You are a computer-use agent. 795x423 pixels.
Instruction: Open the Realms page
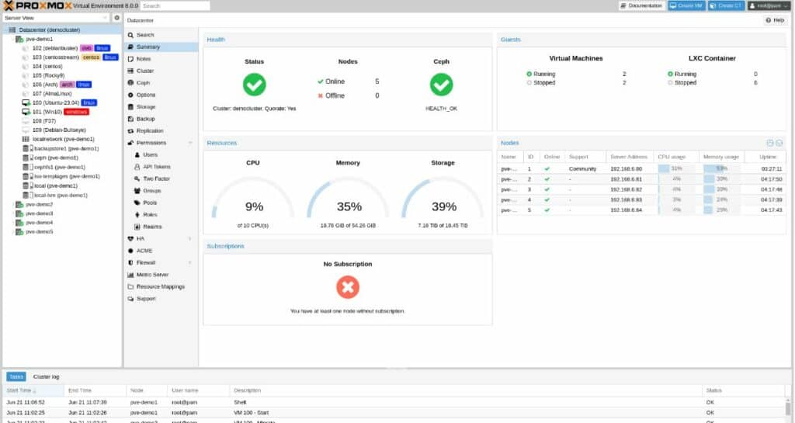160,227
